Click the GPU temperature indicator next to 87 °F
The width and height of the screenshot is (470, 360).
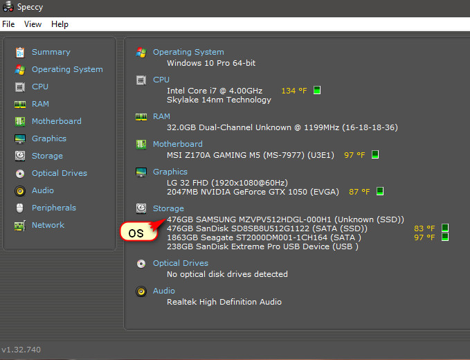coord(380,191)
